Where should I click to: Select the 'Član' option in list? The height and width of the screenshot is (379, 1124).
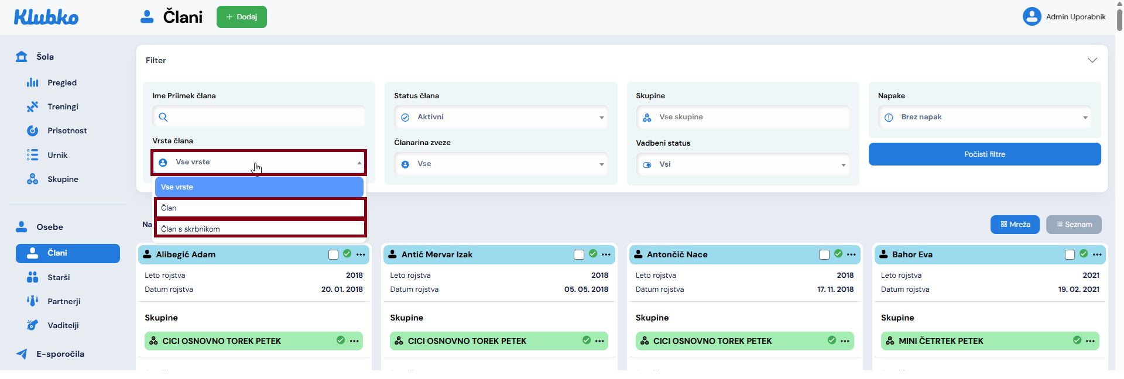260,208
